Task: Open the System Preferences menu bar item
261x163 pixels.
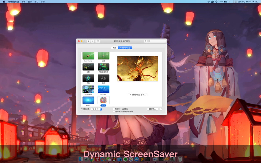Action: tap(13, 2)
